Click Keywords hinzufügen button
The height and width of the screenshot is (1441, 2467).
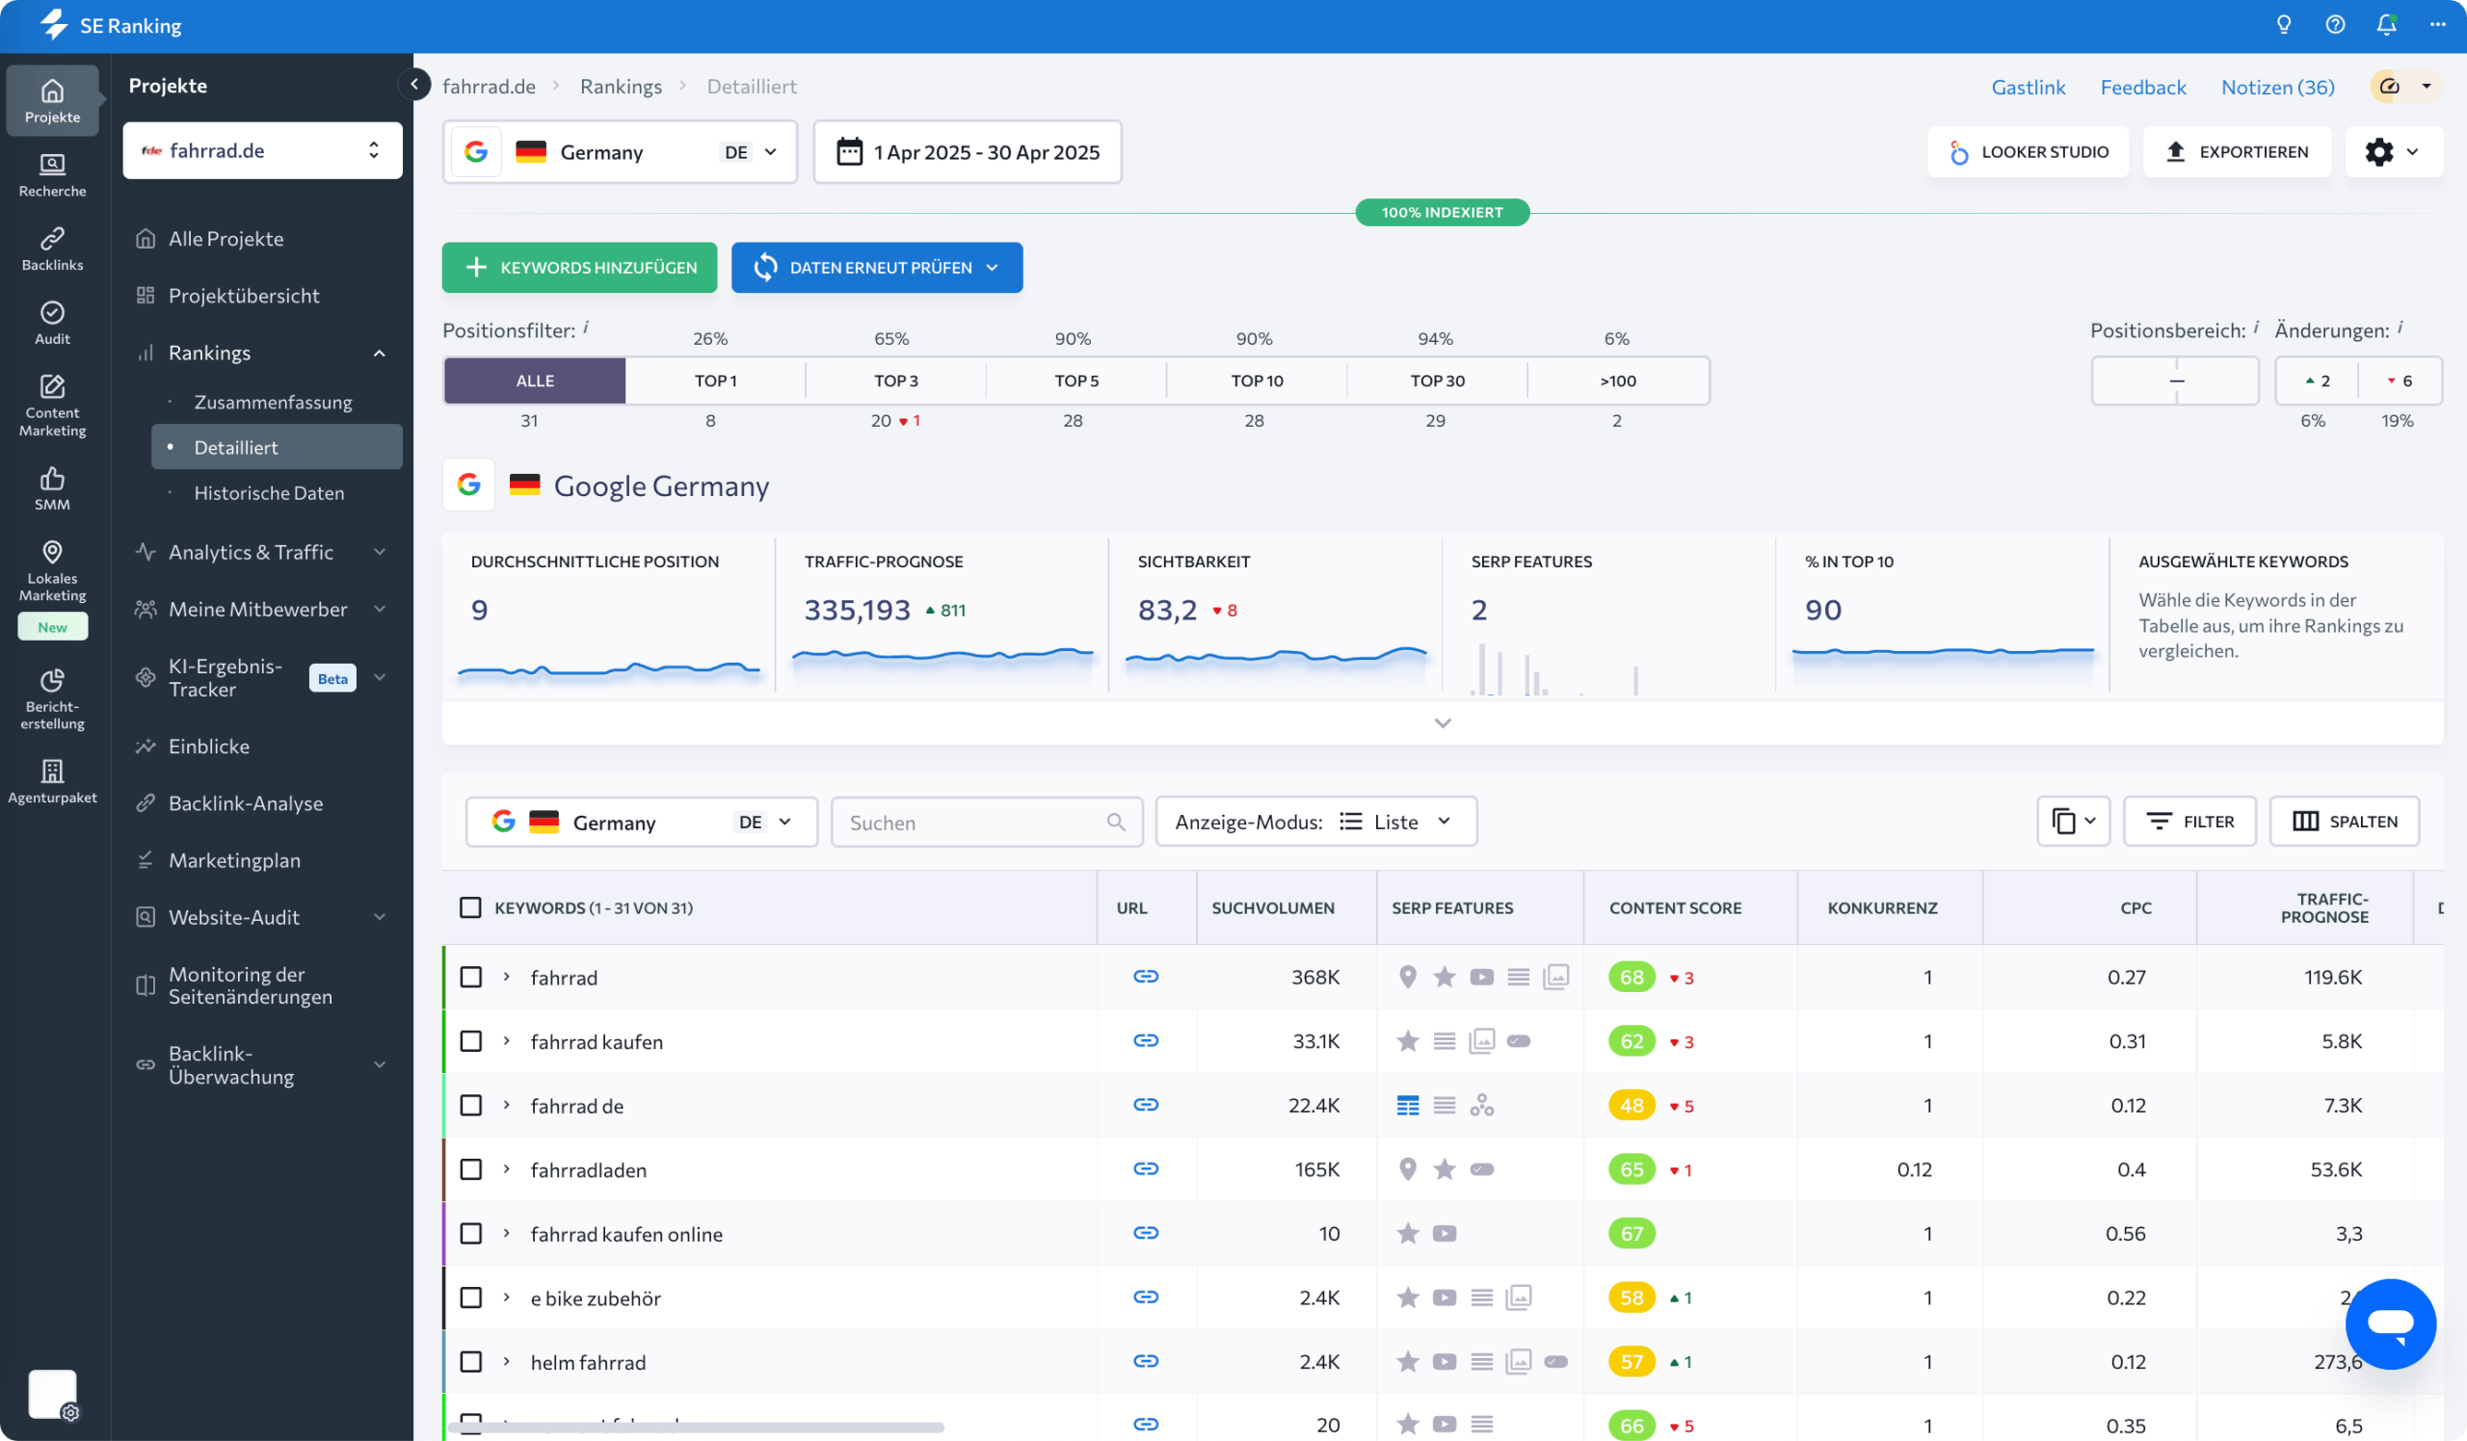[x=579, y=267]
